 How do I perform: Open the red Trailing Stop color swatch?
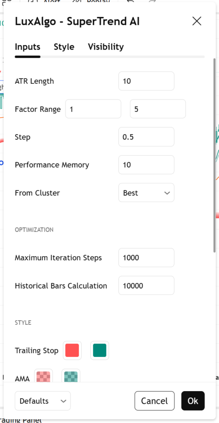click(x=72, y=350)
